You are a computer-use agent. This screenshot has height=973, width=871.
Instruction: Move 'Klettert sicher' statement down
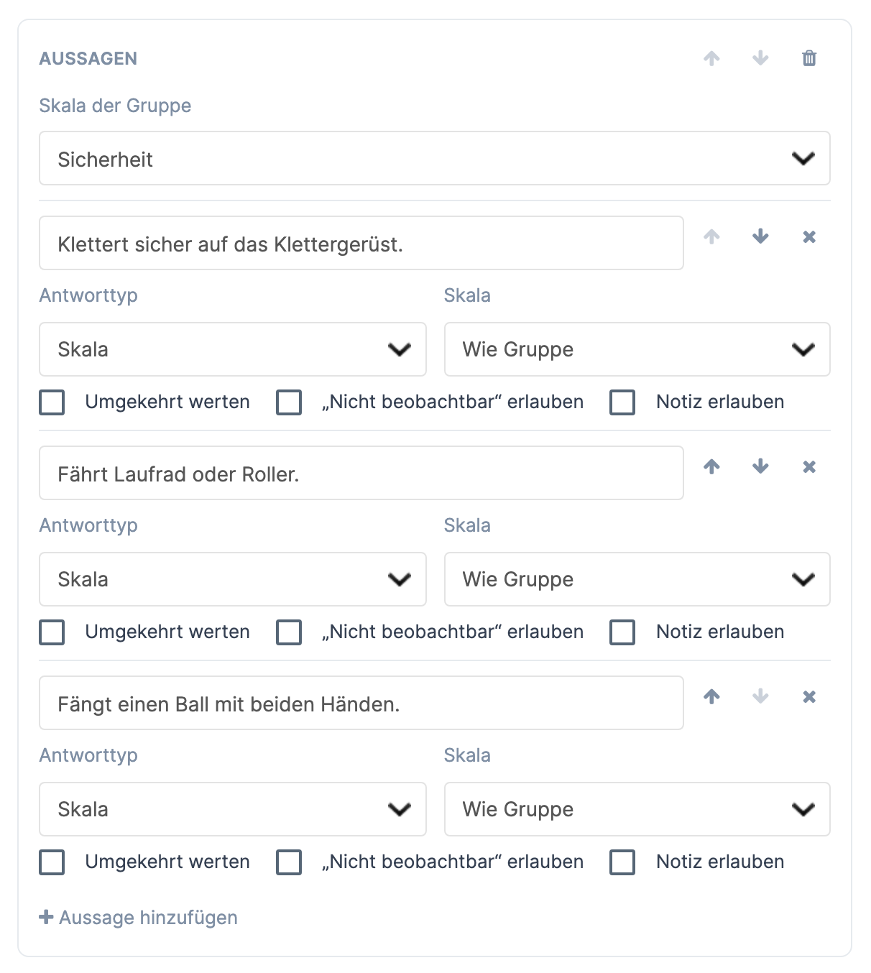pyautogui.click(x=760, y=236)
